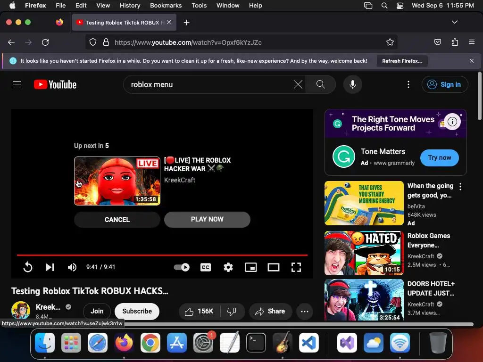Bookmark page with star icon
Viewport: 483px width, 362px height.
point(390,42)
